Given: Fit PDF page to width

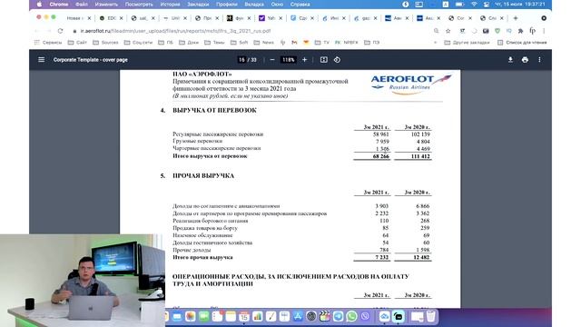Looking at the screenshot, I should 323,60.
